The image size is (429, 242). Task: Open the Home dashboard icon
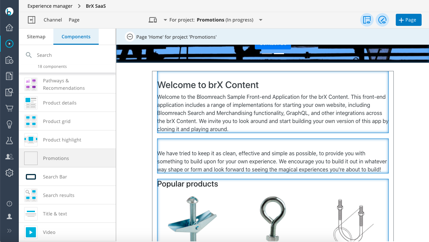[9, 28]
